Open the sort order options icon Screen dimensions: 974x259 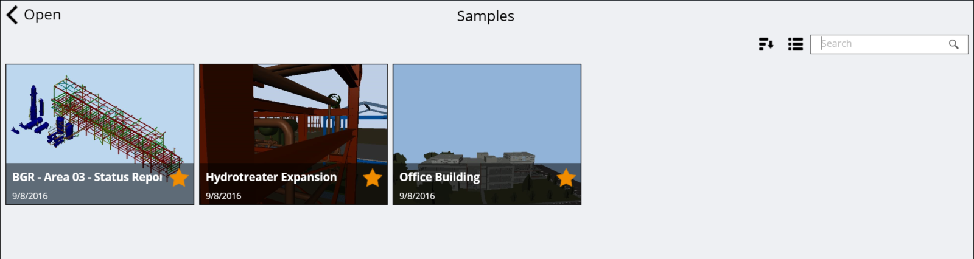pyautogui.click(x=766, y=44)
